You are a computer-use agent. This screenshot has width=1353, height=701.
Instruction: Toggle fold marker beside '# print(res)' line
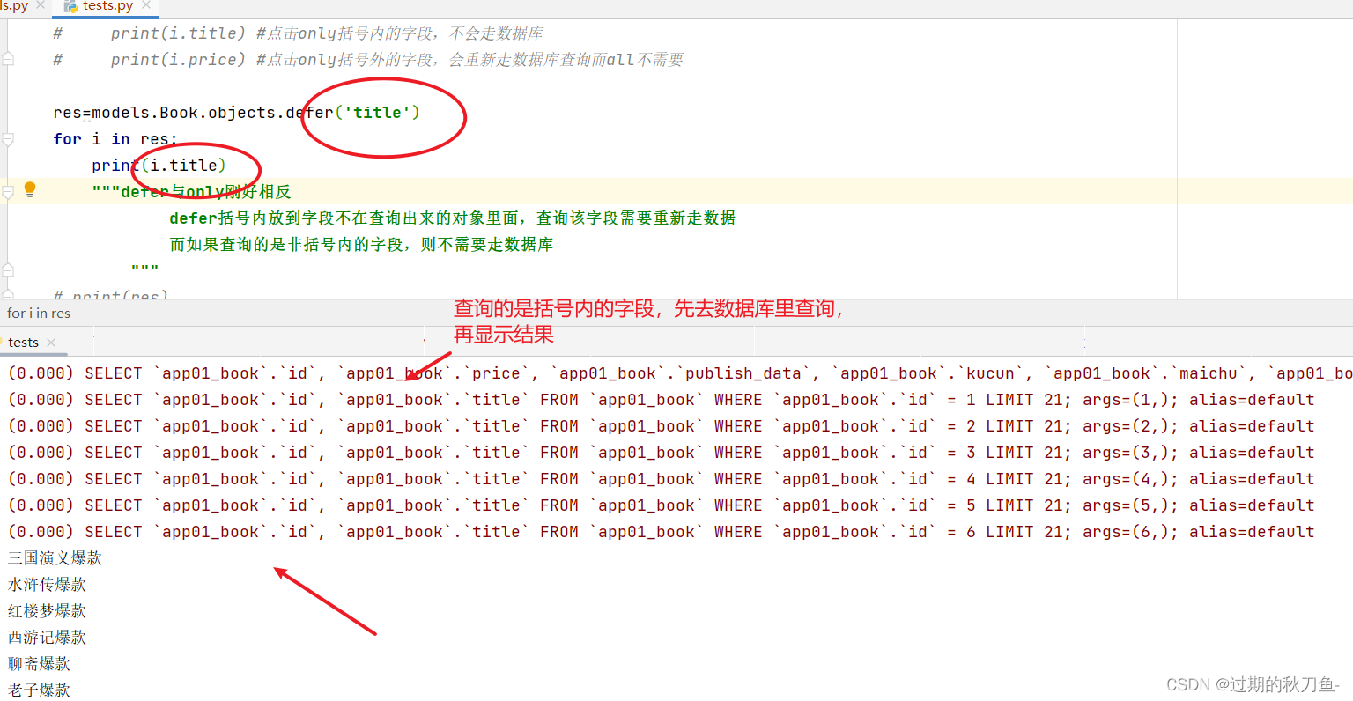click(x=8, y=294)
